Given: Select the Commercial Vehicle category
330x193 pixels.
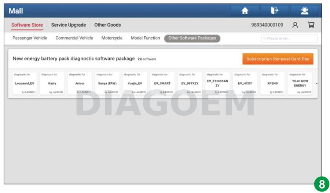Looking at the screenshot, I should [x=74, y=38].
